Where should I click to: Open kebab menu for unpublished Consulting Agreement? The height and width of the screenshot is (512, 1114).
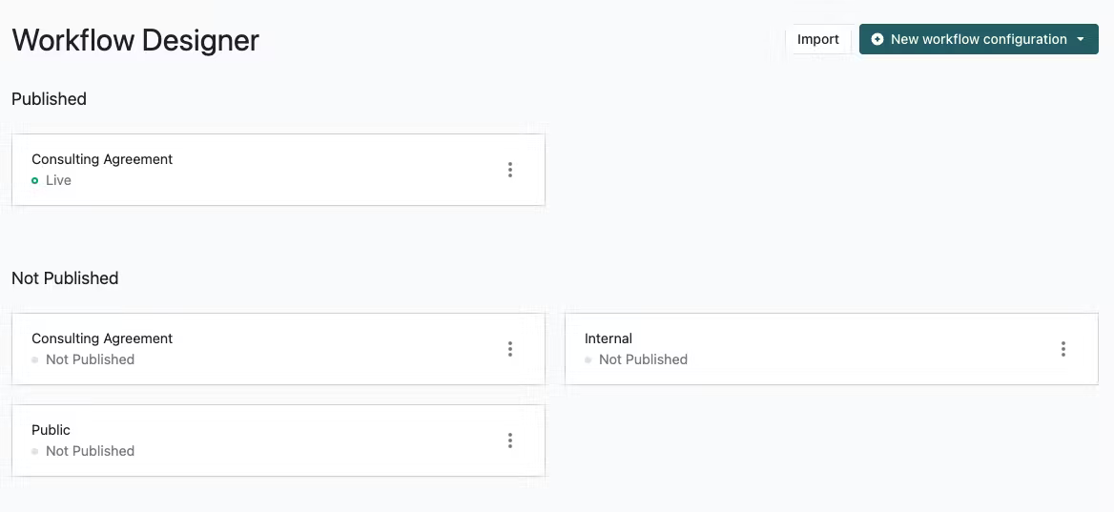[x=510, y=349]
